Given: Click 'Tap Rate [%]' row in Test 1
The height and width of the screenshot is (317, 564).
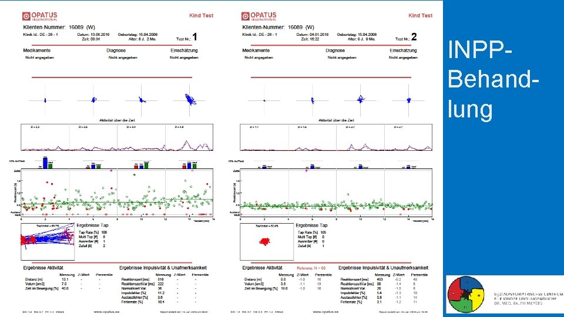Looking at the screenshot, I should (x=93, y=232).
